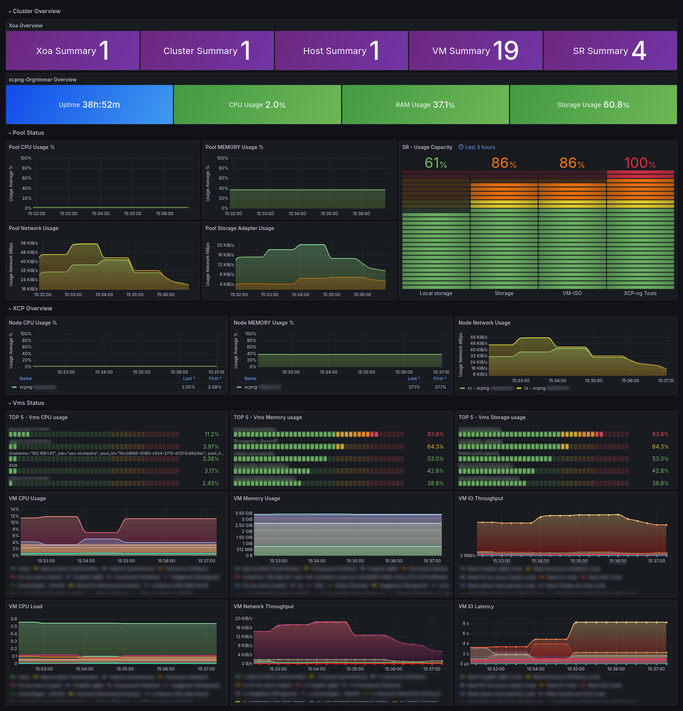683x711 pixels.
Task: Select the SR Summary 4 tile
Action: (610, 51)
